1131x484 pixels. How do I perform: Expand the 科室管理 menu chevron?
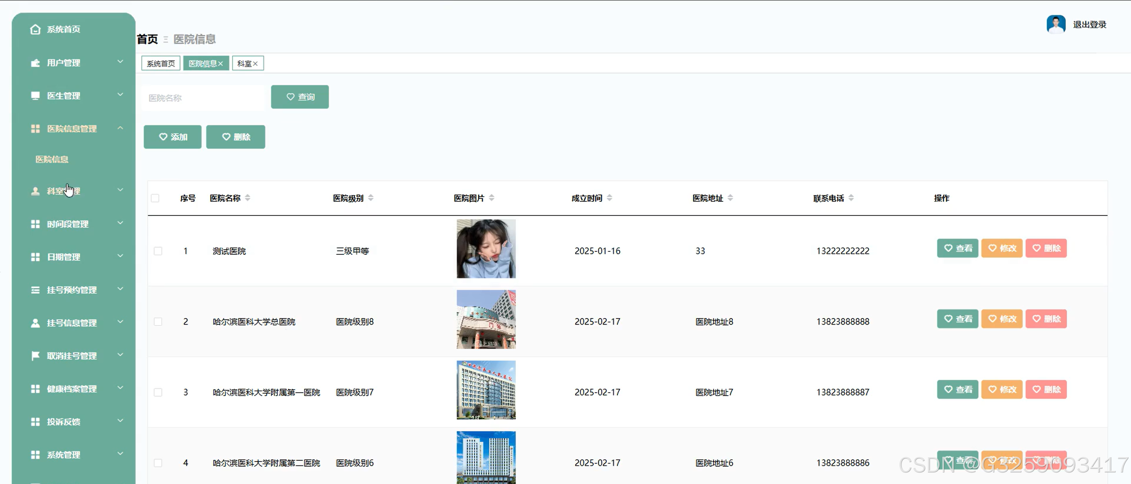[x=120, y=190]
